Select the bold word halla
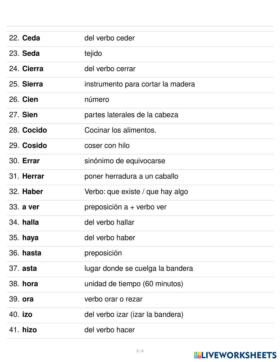The width and height of the screenshot is (280, 362). [x=31, y=222]
